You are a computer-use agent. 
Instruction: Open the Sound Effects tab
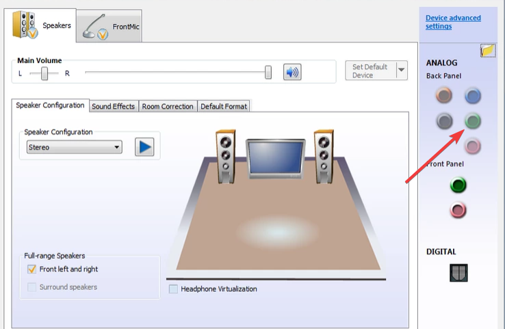[114, 106]
